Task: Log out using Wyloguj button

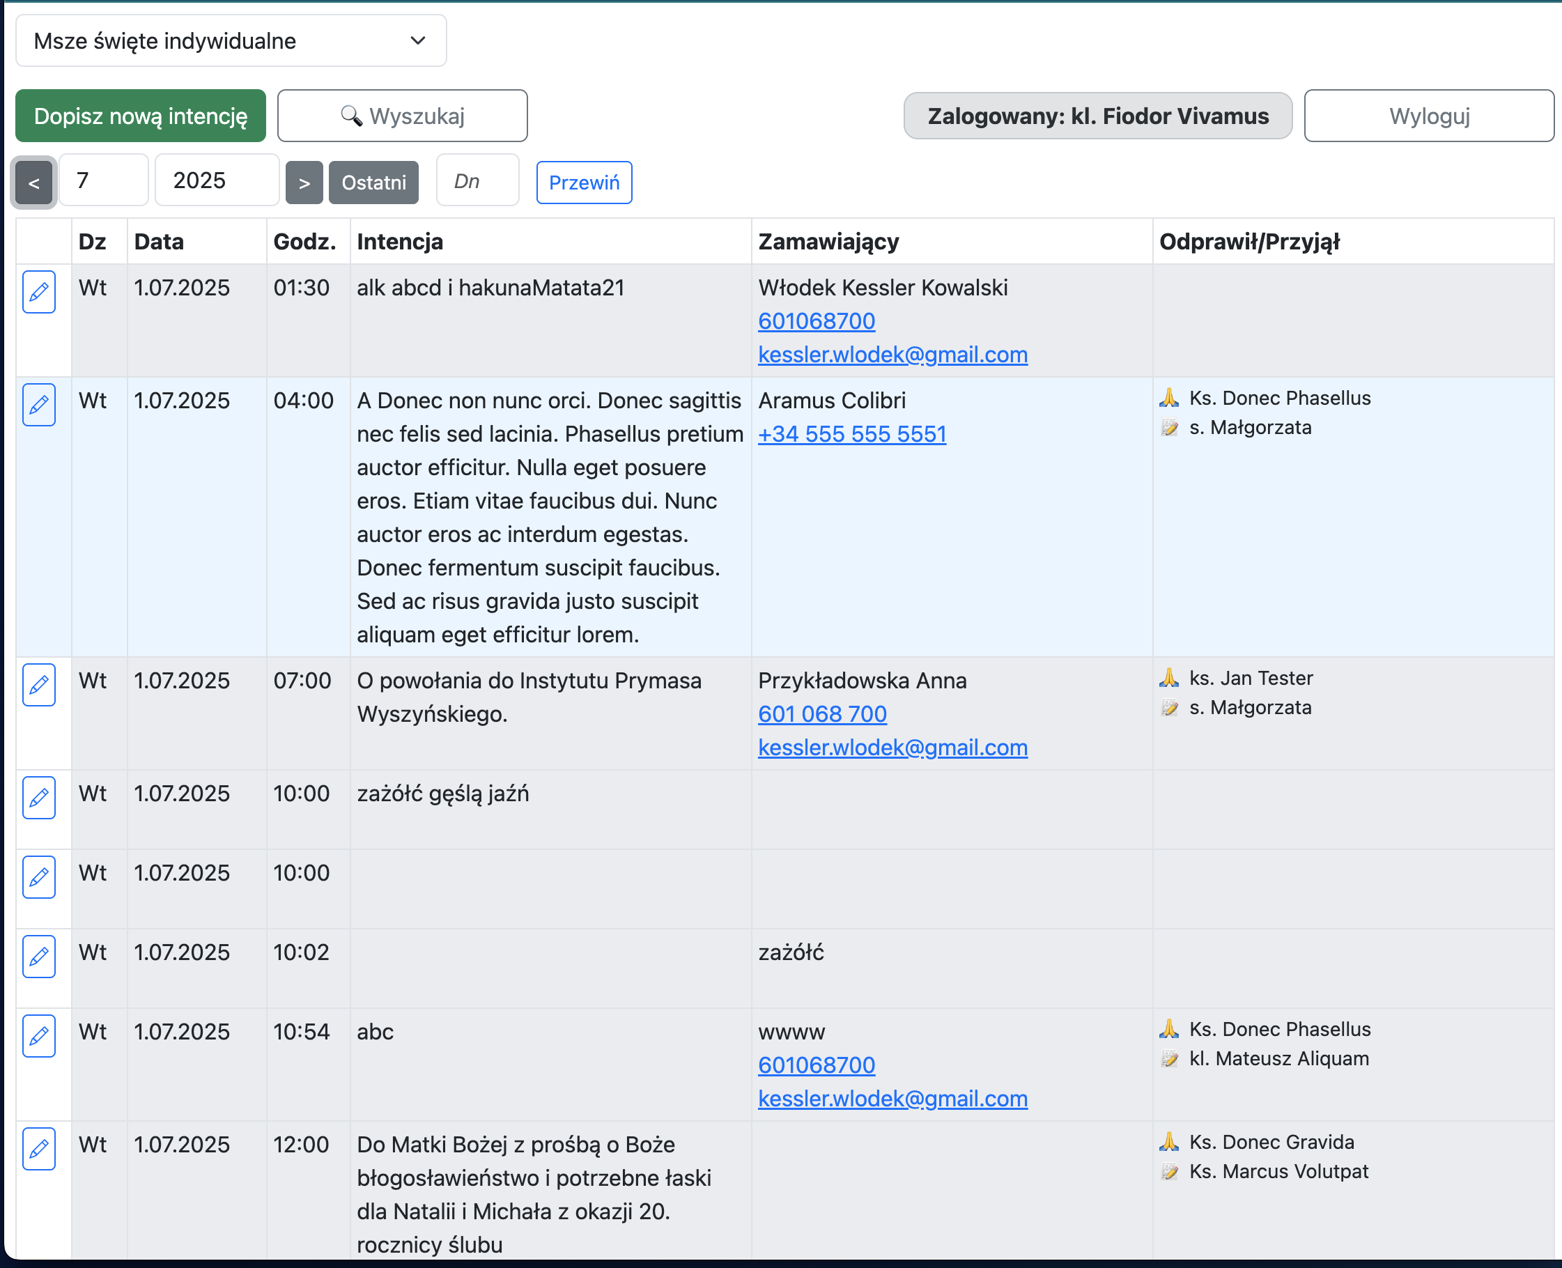Action: [x=1428, y=116]
